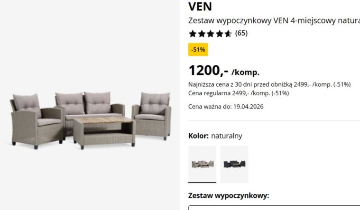The image size is (360, 210).
Task: Click the VEN product title
Action: (200, 7)
